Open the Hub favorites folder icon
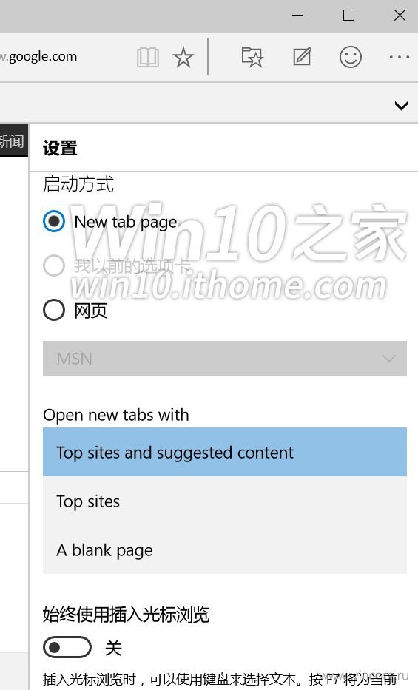The image size is (418, 690). pyautogui.click(x=252, y=57)
